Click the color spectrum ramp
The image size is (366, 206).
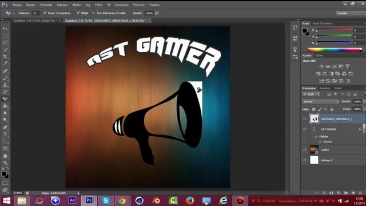tap(335, 50)
